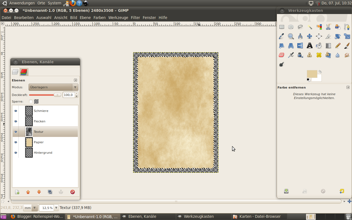This screenshot has width=352, height=220.
Task: Select the Zoom magnifier tool
Action: coord(291,36)
